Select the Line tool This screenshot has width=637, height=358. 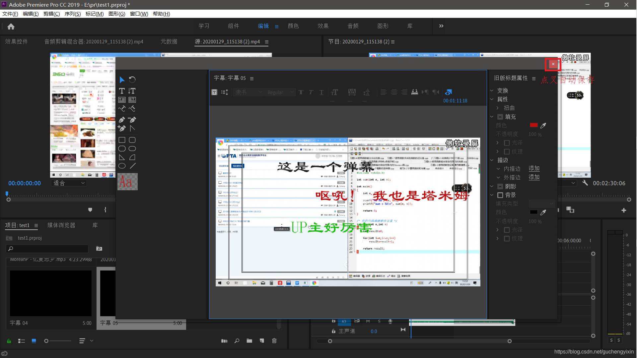[x=132, y=166]
